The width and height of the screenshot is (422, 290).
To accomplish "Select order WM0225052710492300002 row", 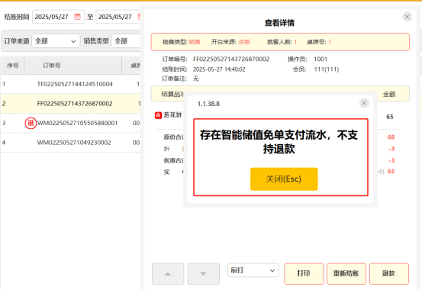I will coord(70,143).
